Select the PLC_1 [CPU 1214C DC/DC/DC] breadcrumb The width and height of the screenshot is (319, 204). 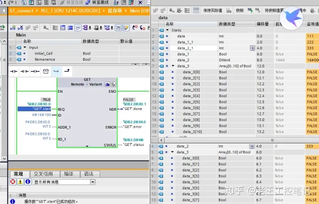70,11
